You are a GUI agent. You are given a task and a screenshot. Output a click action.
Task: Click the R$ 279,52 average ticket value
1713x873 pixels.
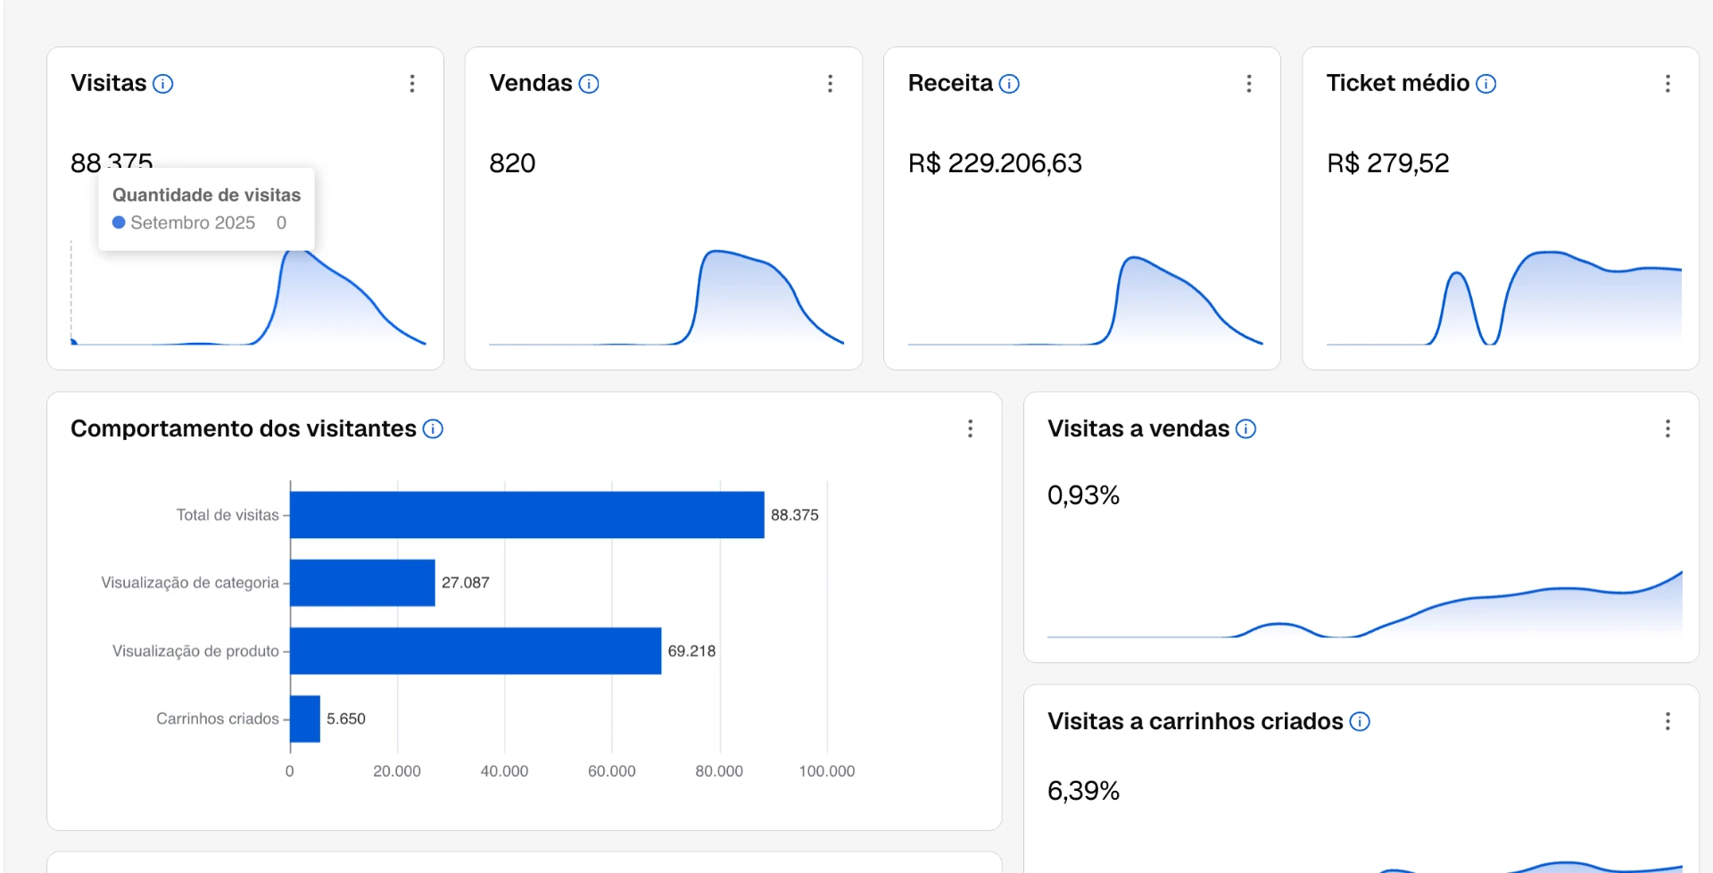tap(1387, 163)
